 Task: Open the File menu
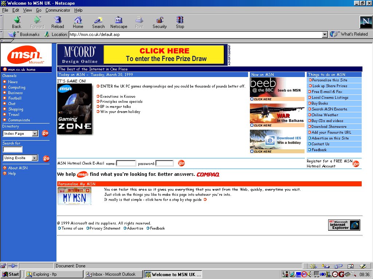click(5, 10)
